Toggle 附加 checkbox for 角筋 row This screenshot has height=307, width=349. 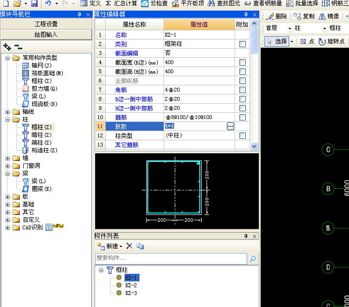coord(242,90)
